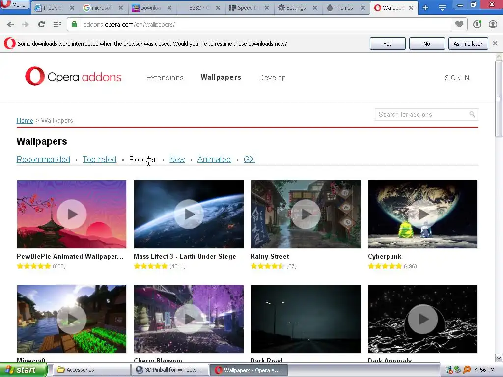Click the scrollbar down arrow
This screenshot has height=377, width=503.
[x=499, y=358]
